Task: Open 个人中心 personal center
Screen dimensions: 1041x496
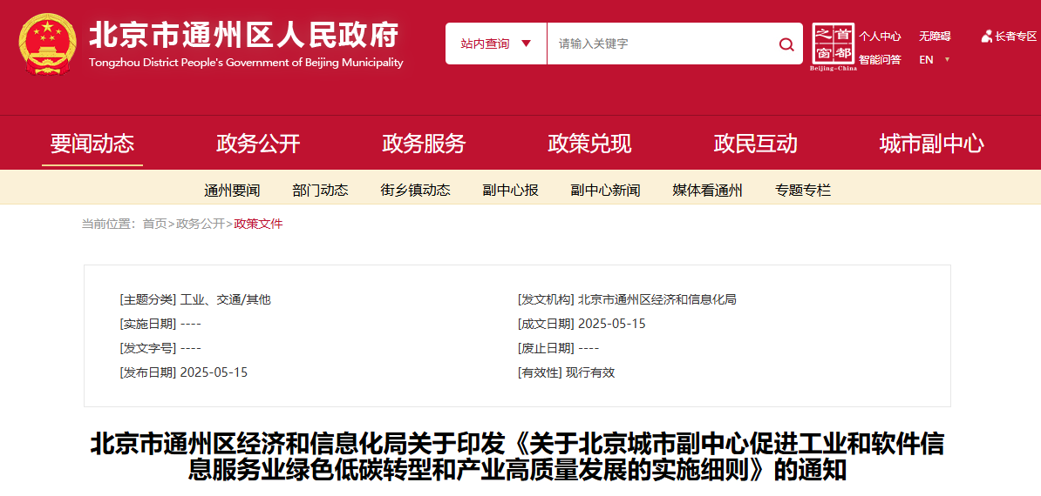Action: pyautogui.click(x=879, y=37)
